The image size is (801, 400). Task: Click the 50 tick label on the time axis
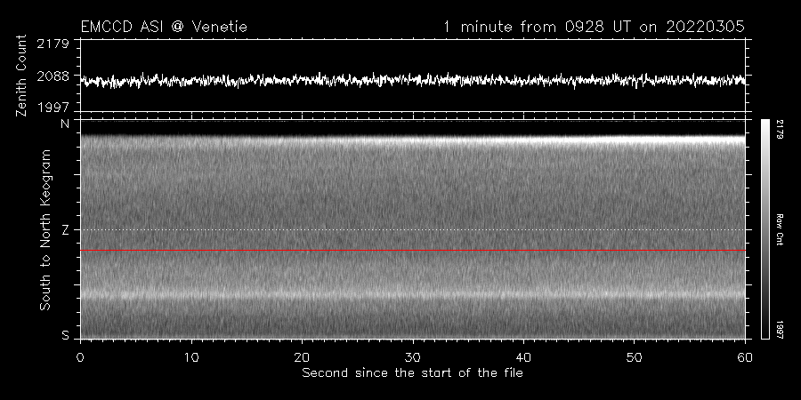pos(634,357)
